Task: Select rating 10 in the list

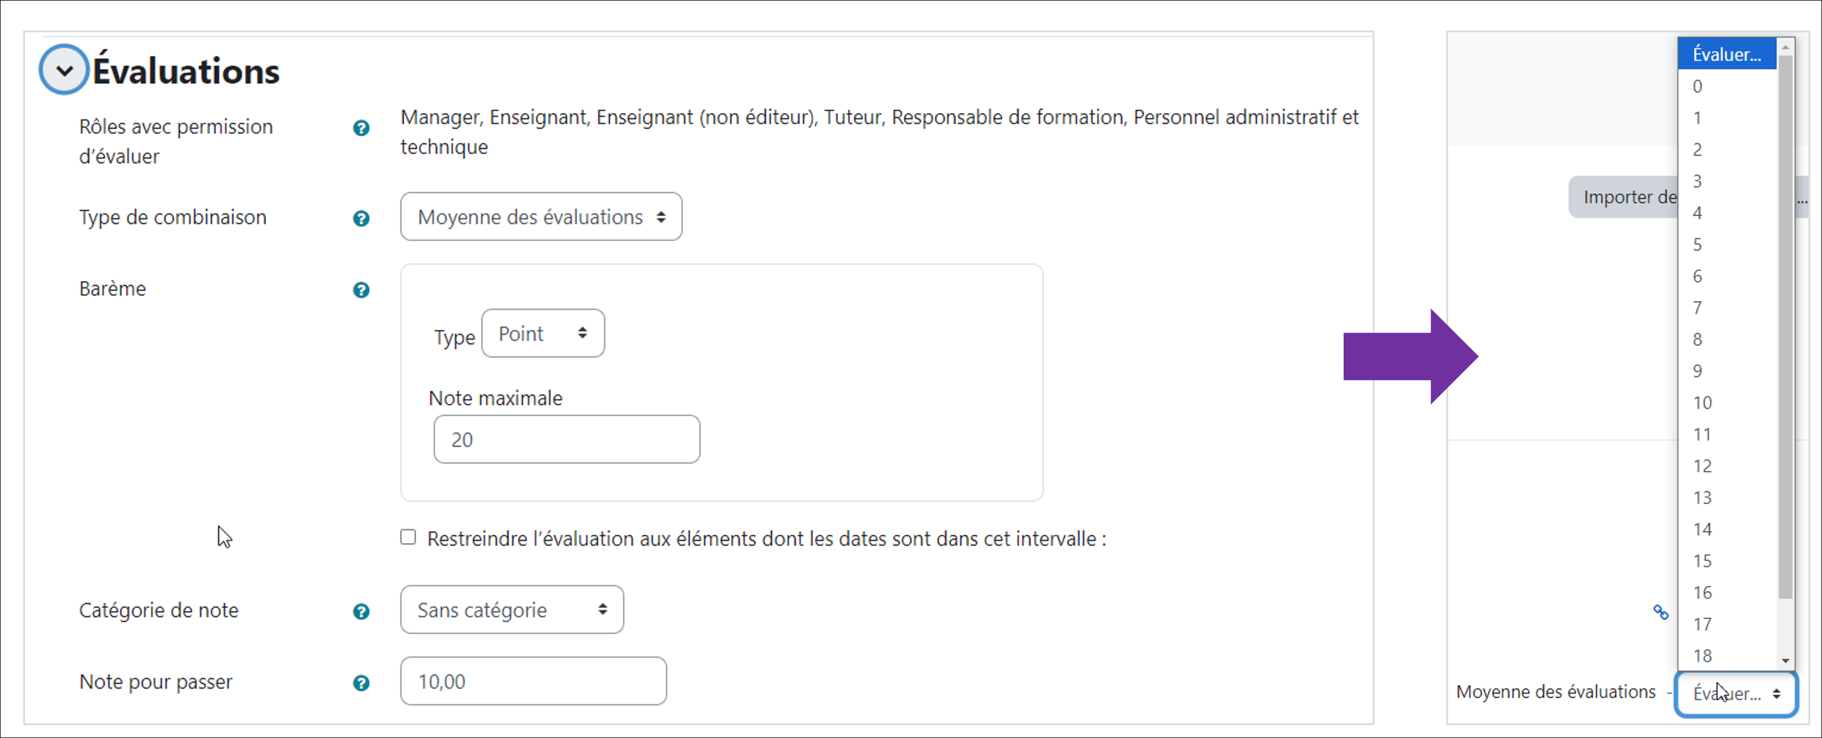Action: click(x=1703, y=403)
